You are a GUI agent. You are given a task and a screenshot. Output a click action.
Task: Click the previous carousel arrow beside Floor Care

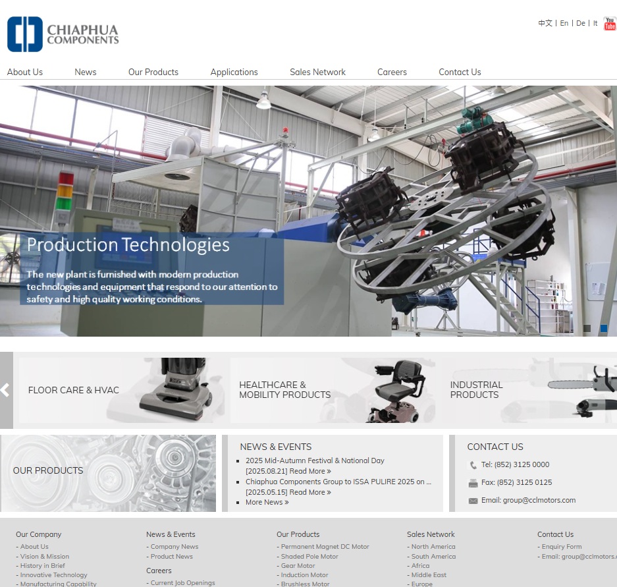pyautogui.click(x=6, y=390)
